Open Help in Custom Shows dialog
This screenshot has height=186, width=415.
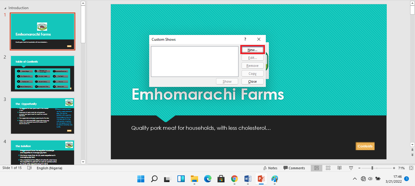coord(245,40)
